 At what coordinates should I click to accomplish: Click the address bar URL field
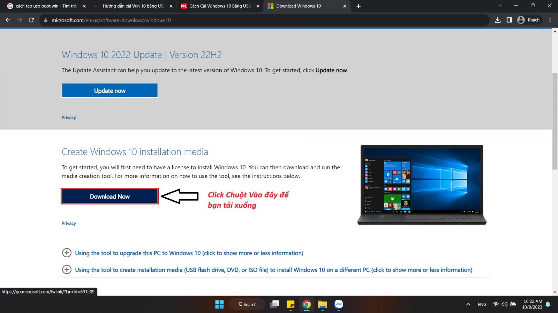tap(265, 20)
